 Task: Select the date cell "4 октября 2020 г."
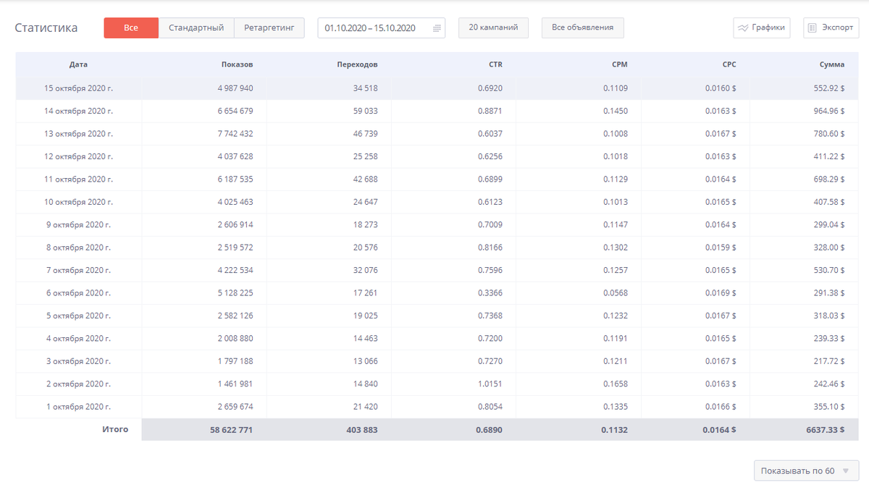coord(78,338)
